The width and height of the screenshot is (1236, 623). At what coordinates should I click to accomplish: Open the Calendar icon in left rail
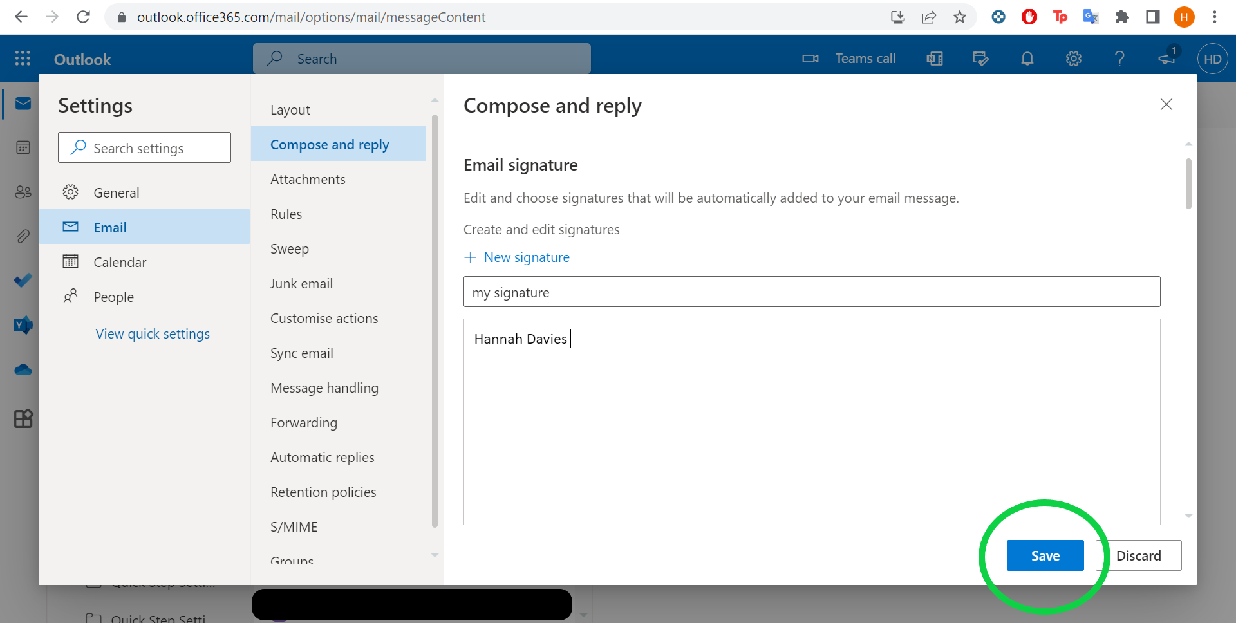click(x=23, y=147)
